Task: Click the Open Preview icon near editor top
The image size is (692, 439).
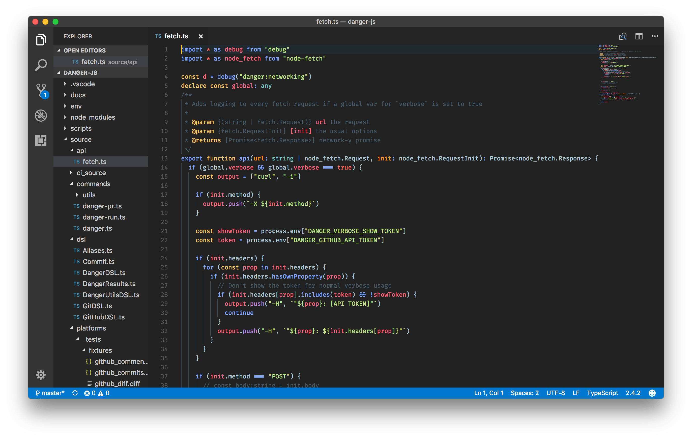Action: pos(623,36)
